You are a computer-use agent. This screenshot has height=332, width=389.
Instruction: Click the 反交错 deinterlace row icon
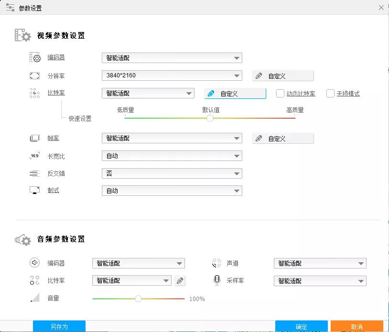[x=34, y=173]
